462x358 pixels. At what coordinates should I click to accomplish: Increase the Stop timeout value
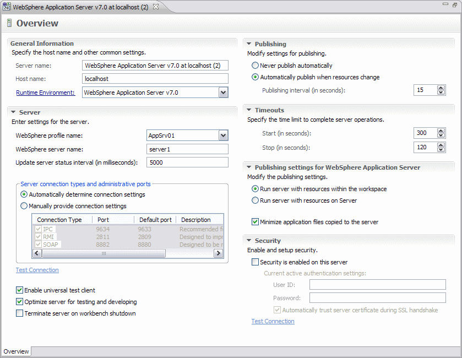441,145
